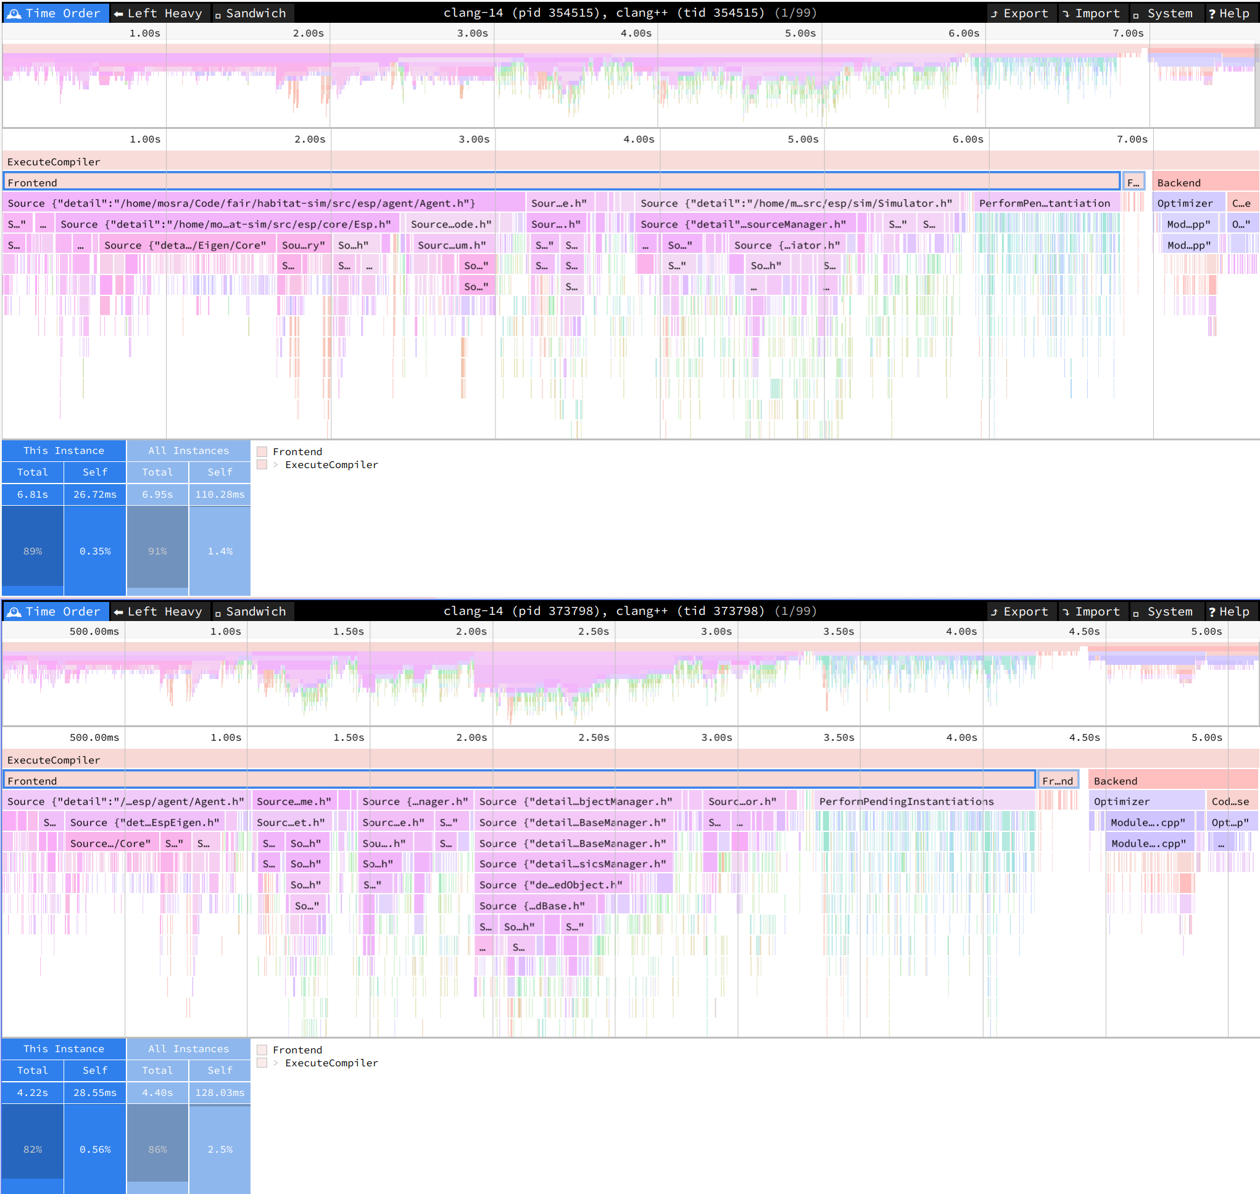Click the All Instances header in bottom panel
The height and width of the screenshot is (1194, 1260).
pyautogui.click(x=188, y=1048)
